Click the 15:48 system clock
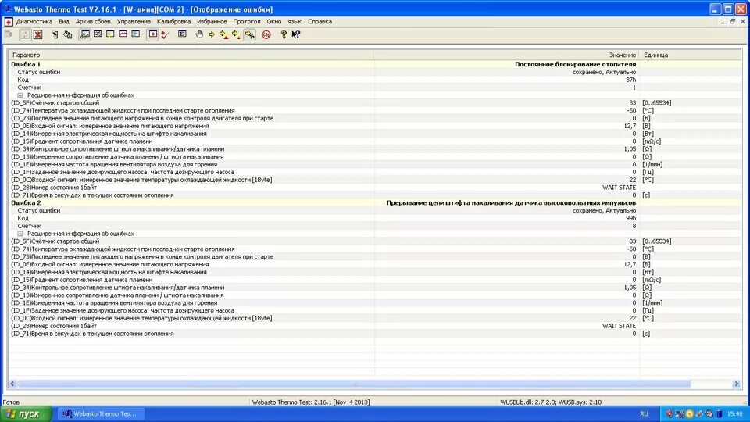 pyautogui.click(x=734, y=414)
